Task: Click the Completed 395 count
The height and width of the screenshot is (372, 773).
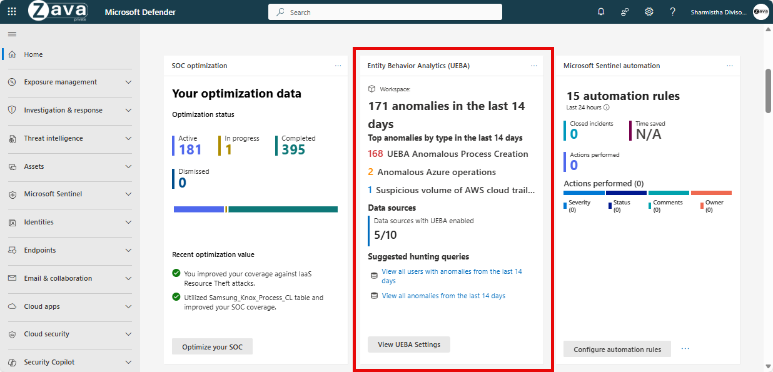Action: coord(293,149)
